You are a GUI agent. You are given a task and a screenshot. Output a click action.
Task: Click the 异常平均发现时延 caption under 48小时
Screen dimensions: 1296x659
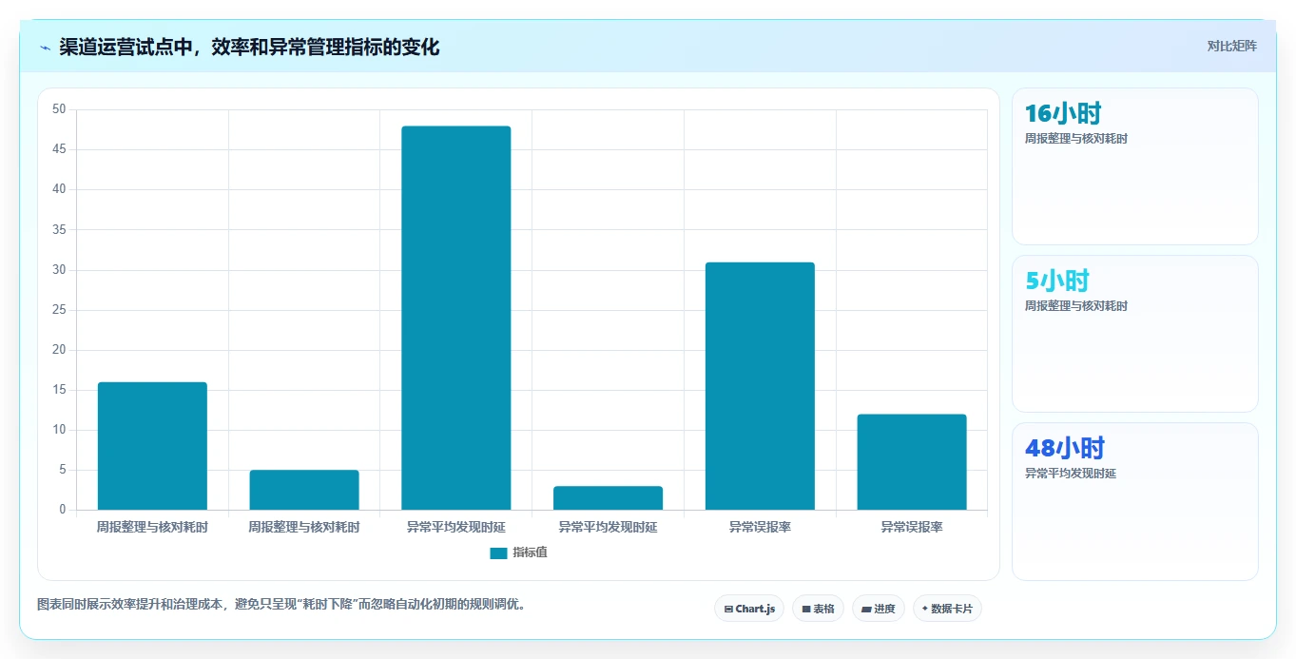click(x=1071, y=474)
